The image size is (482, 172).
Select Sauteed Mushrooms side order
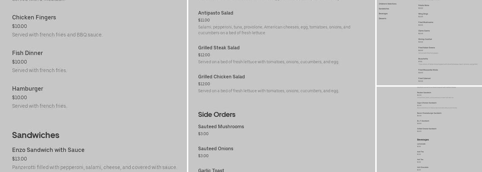(221, 127)
